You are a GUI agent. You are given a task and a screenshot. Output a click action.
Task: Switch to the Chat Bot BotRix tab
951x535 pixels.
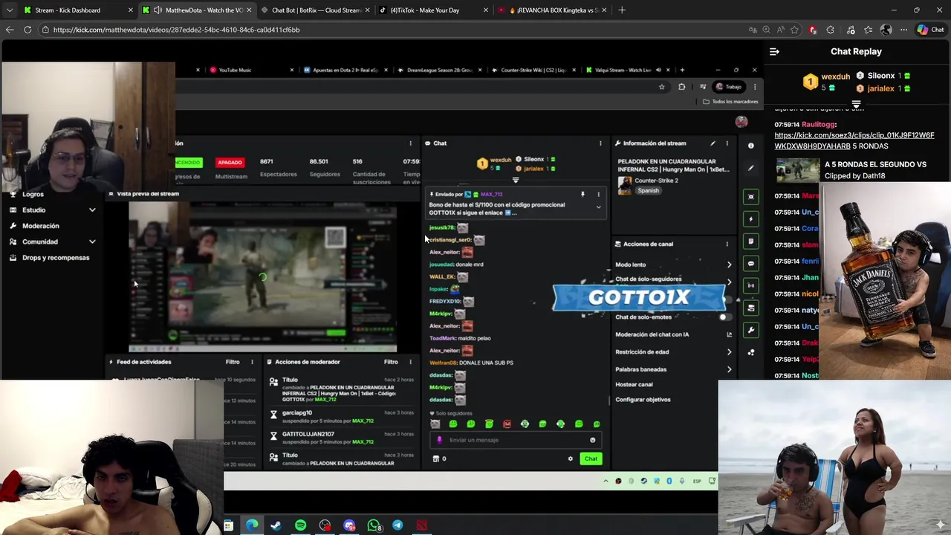(317, 10)
